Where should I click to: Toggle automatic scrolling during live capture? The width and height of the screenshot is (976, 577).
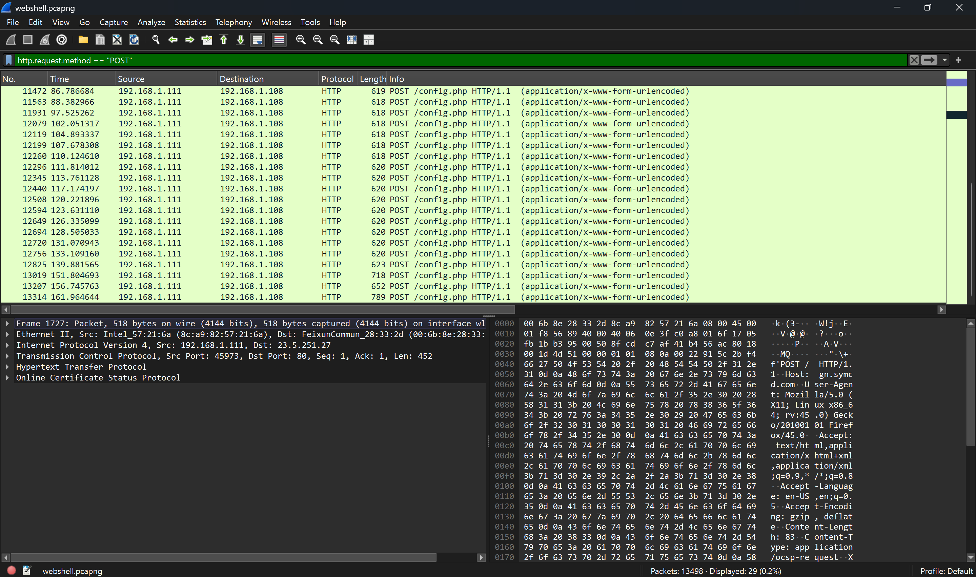point(258,40)
